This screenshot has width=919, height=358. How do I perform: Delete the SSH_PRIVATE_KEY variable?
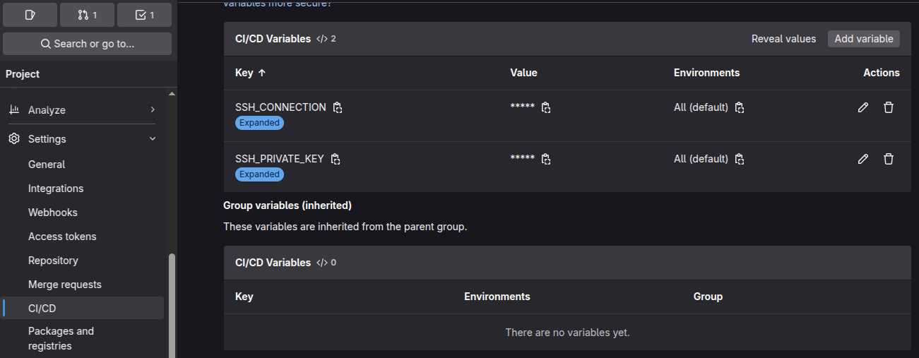(889, 159)
